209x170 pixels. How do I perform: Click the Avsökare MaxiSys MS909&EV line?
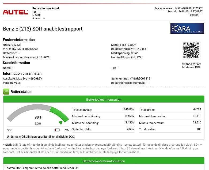tap(22, 78)
